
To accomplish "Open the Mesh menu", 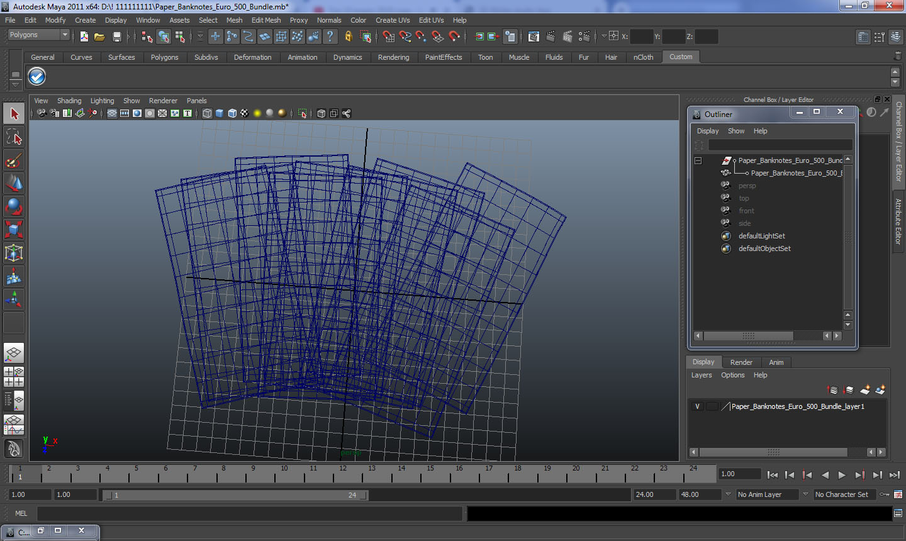I will (234, 20).
